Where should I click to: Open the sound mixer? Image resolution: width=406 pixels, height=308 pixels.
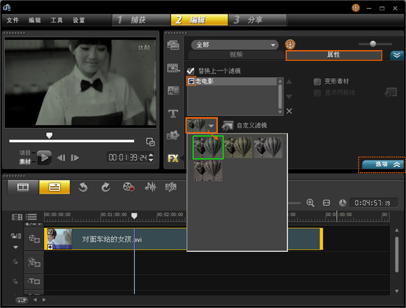[150, 187]
